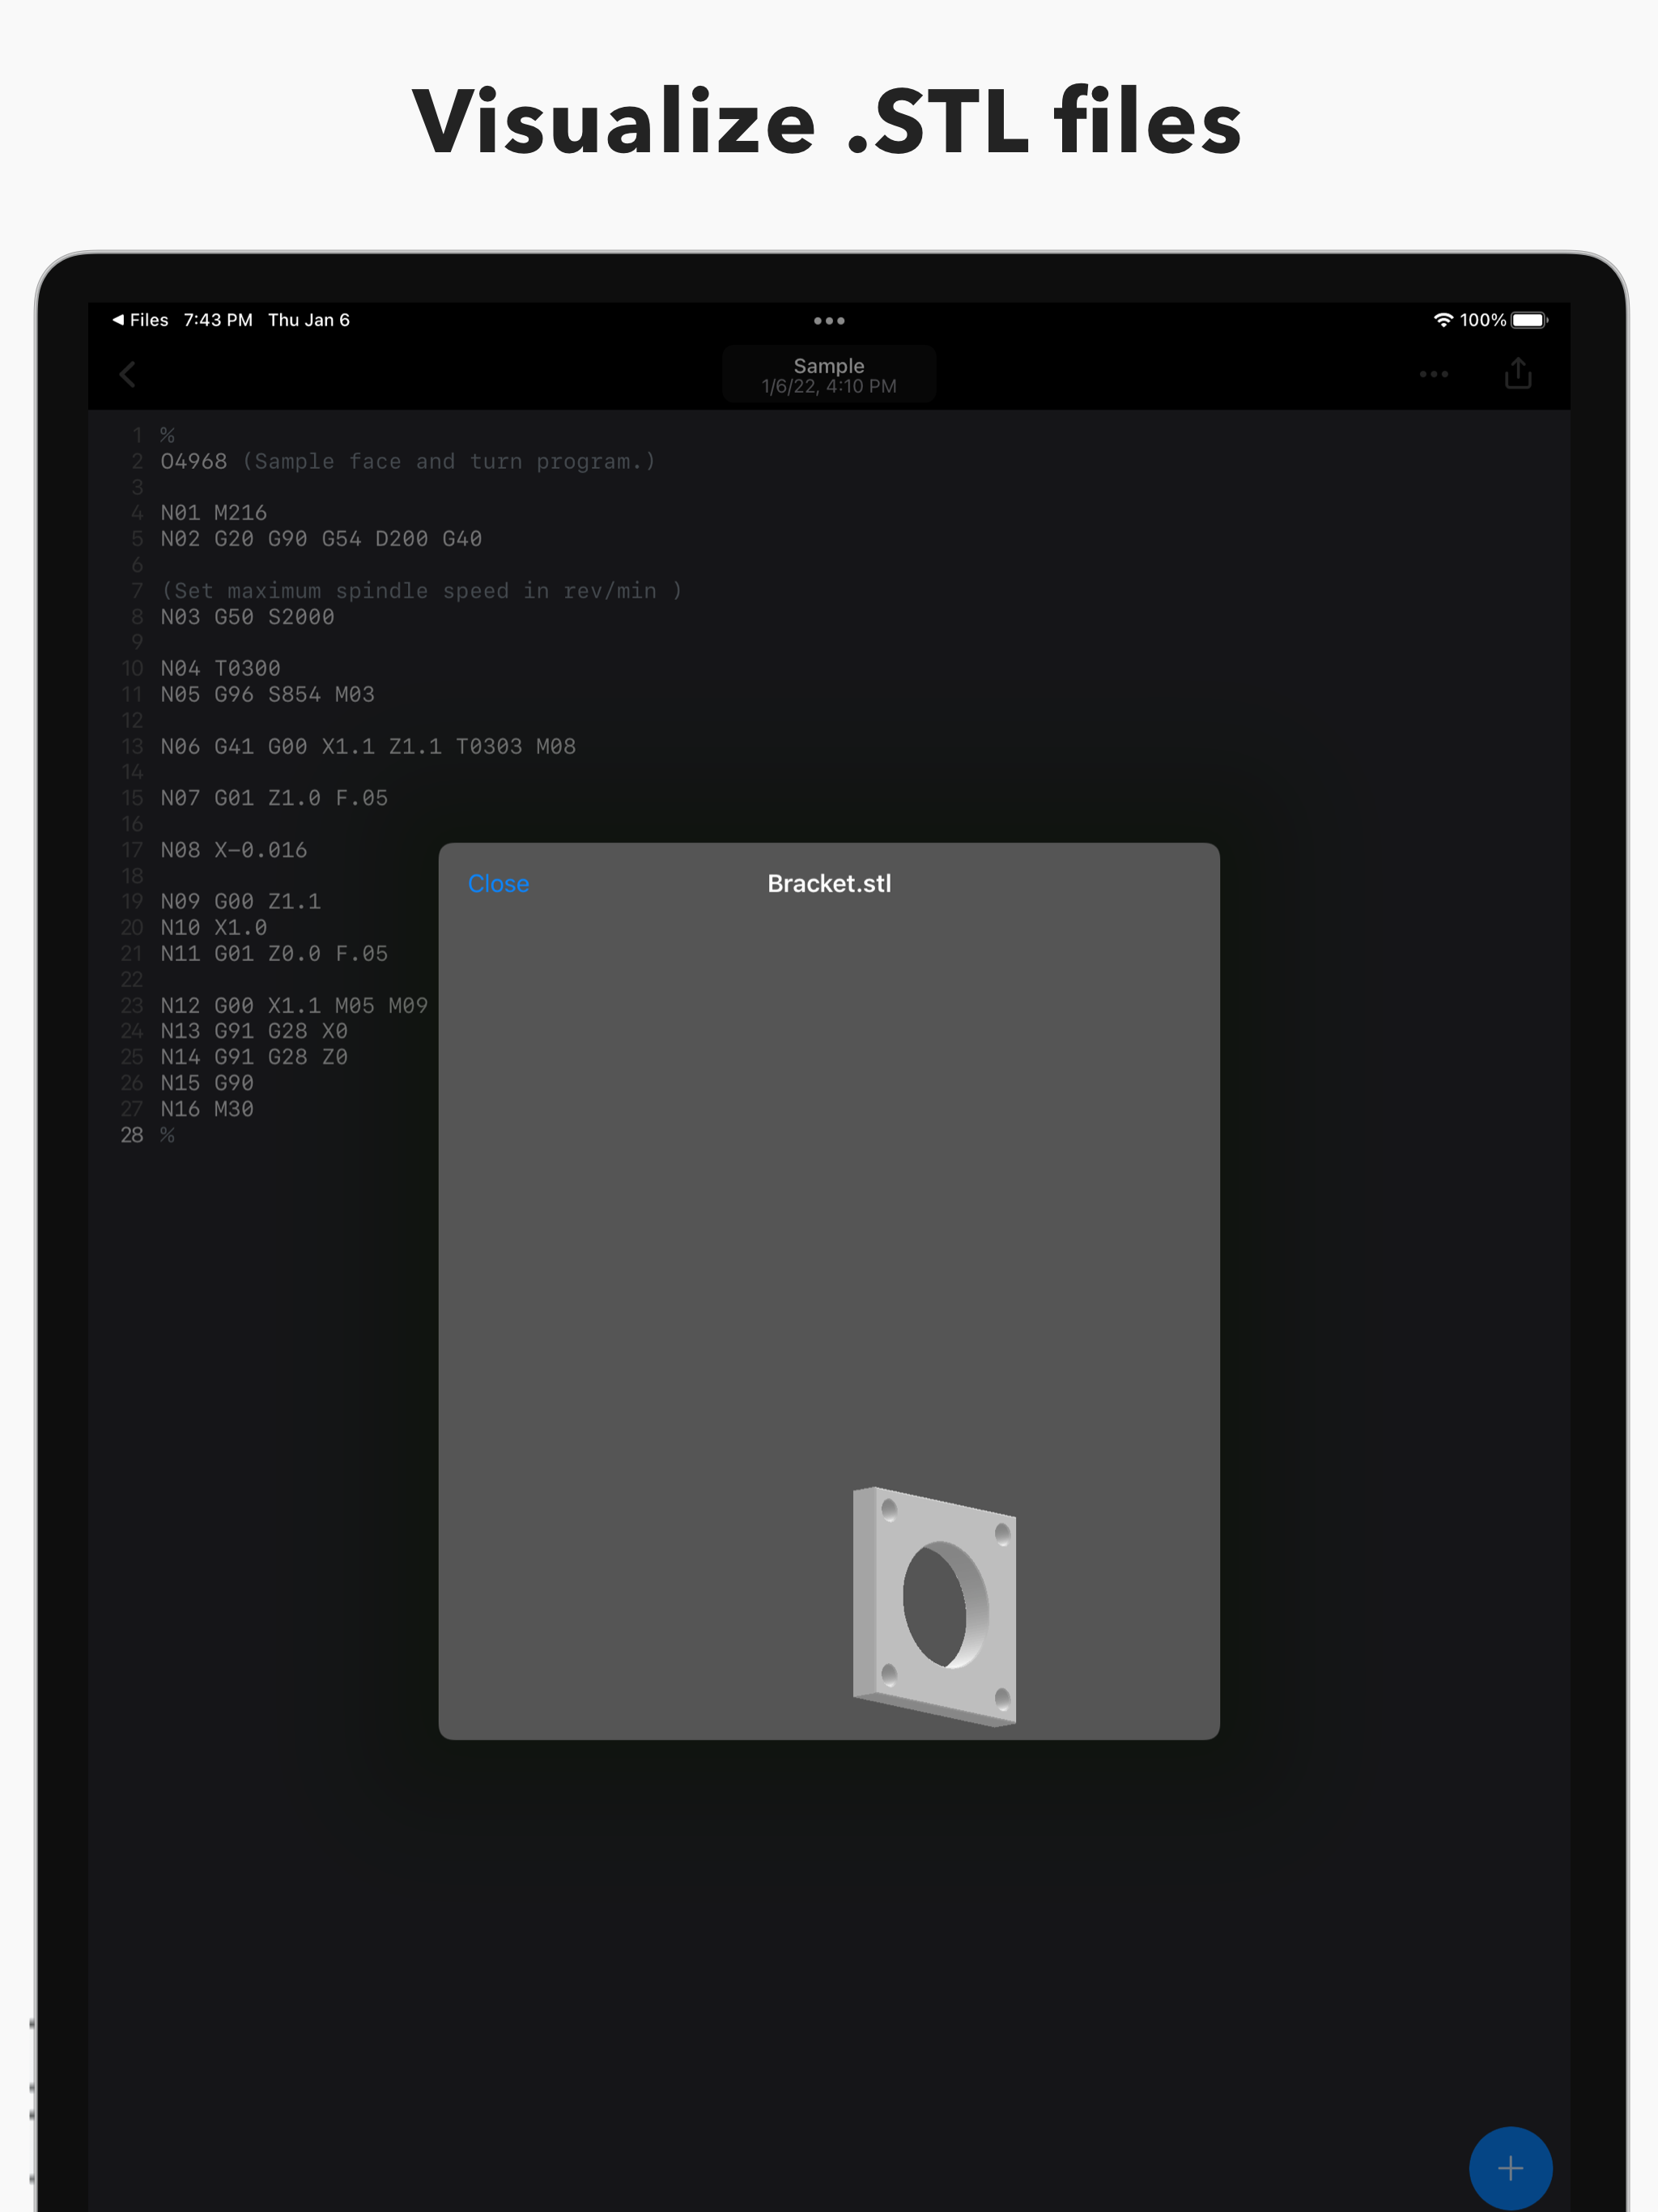
Task: Tap the battery icon
Action: point(1528,320)
